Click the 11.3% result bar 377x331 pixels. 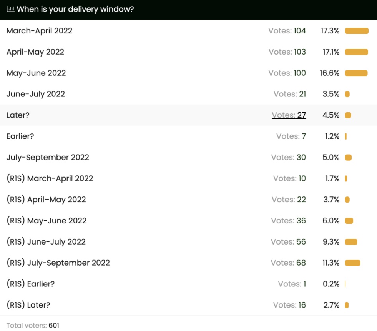[x=352, y=263]
